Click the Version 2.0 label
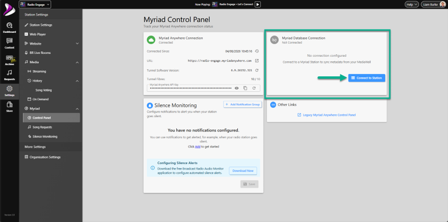The width and height of the screenshot is (448, 222). tap(10, 215)
